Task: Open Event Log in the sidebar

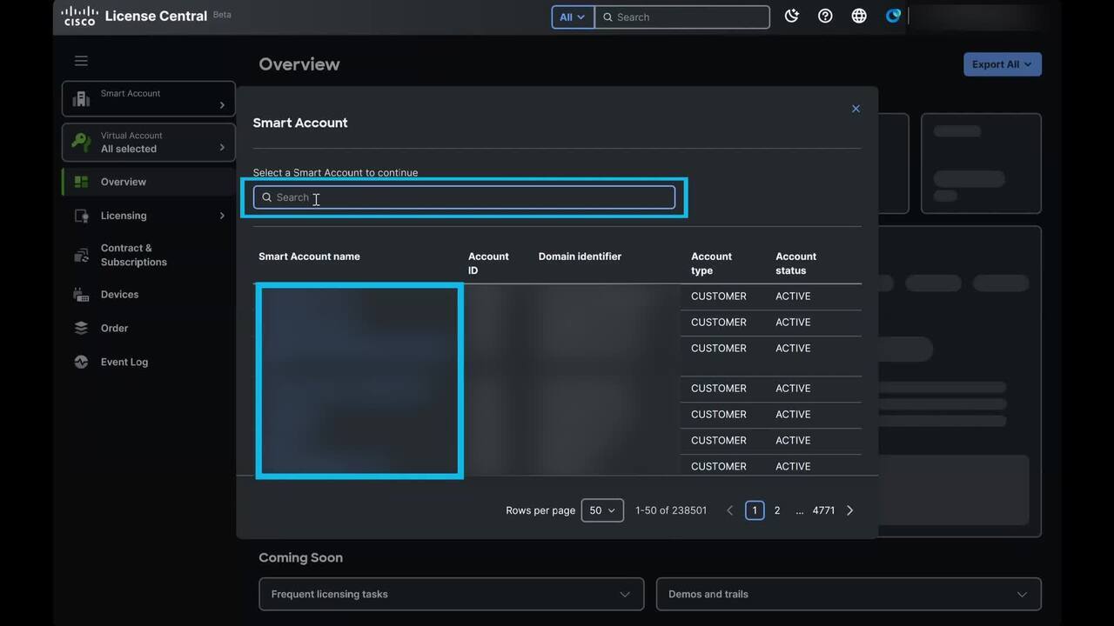Action: coord(124,362)
